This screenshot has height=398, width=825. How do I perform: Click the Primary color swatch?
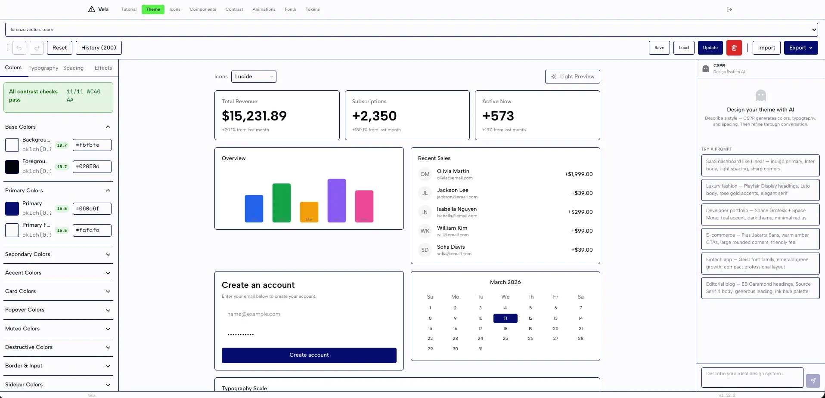[x=12, y=209]
